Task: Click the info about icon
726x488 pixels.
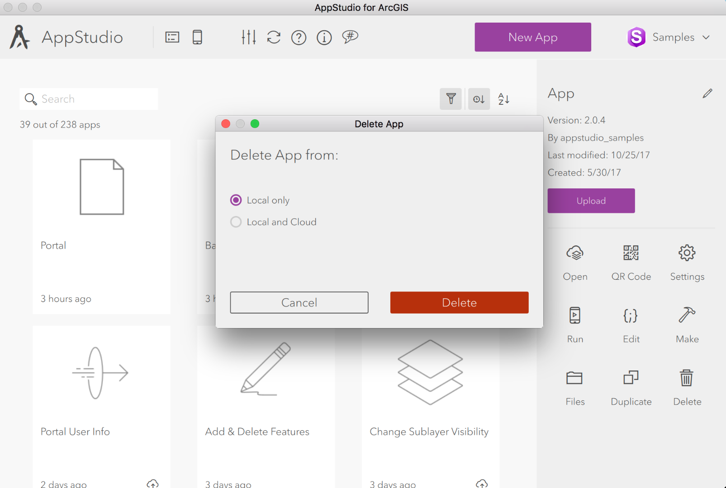Action: (324, 38)
